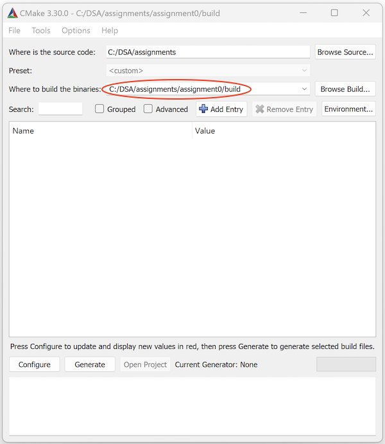Open the Preset dropdown
Screen dimensions: 385x444
[x=304, y=71]
